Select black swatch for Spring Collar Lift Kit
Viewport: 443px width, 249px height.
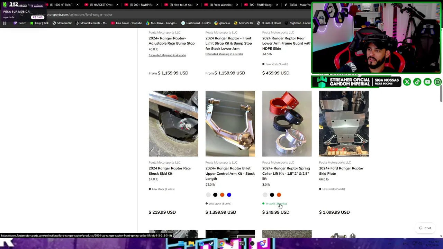(x=272, y=195)
